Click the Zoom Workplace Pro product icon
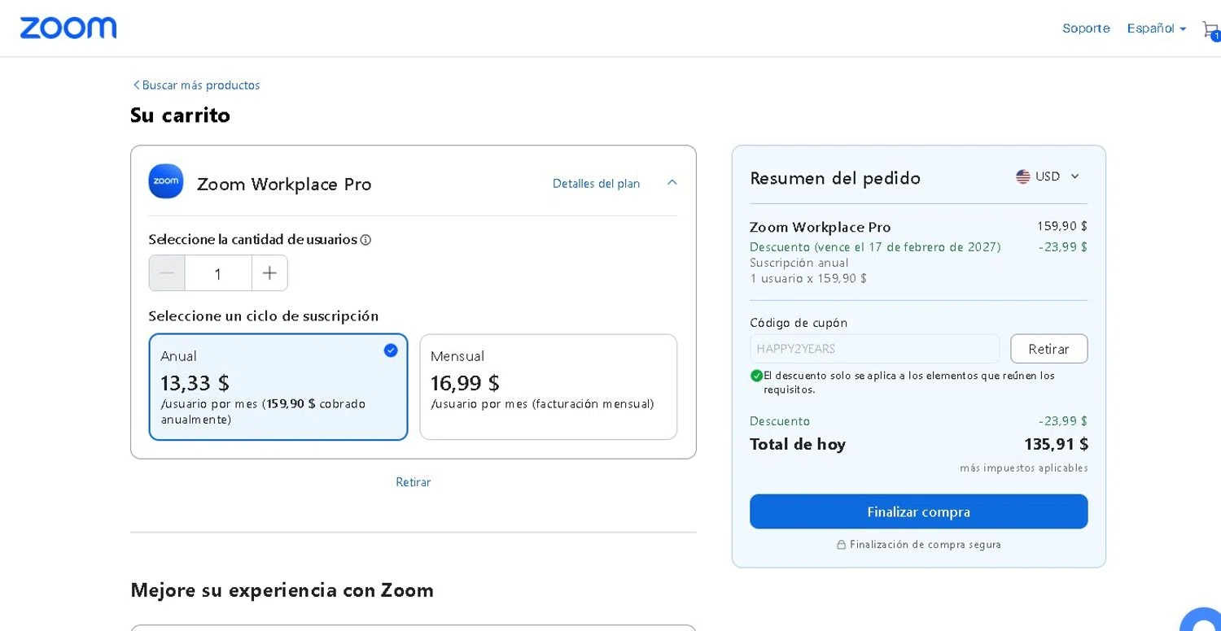 click(166, 181)
